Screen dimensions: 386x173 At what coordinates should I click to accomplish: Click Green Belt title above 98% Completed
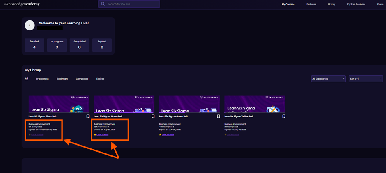coord(108,116)
